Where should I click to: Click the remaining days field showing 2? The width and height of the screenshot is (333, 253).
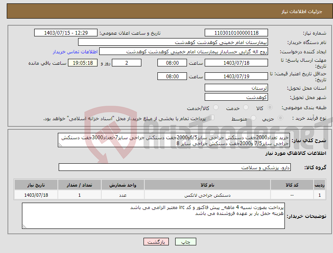(127, 63)
